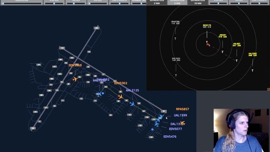The width and height of the screenshot is (270, 152).
Task: Click the runway 13 end marker
Action: [x=62, y=48]
